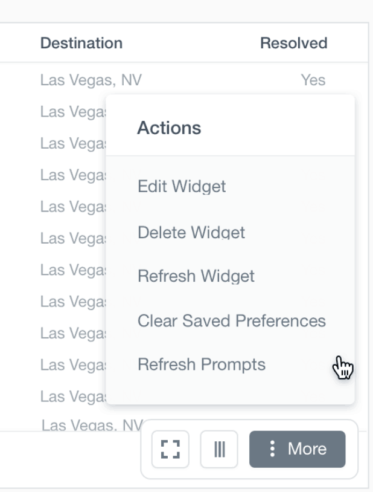Click the Actions menu title
The image size is (373, 492).
click(x=169, y=128)
